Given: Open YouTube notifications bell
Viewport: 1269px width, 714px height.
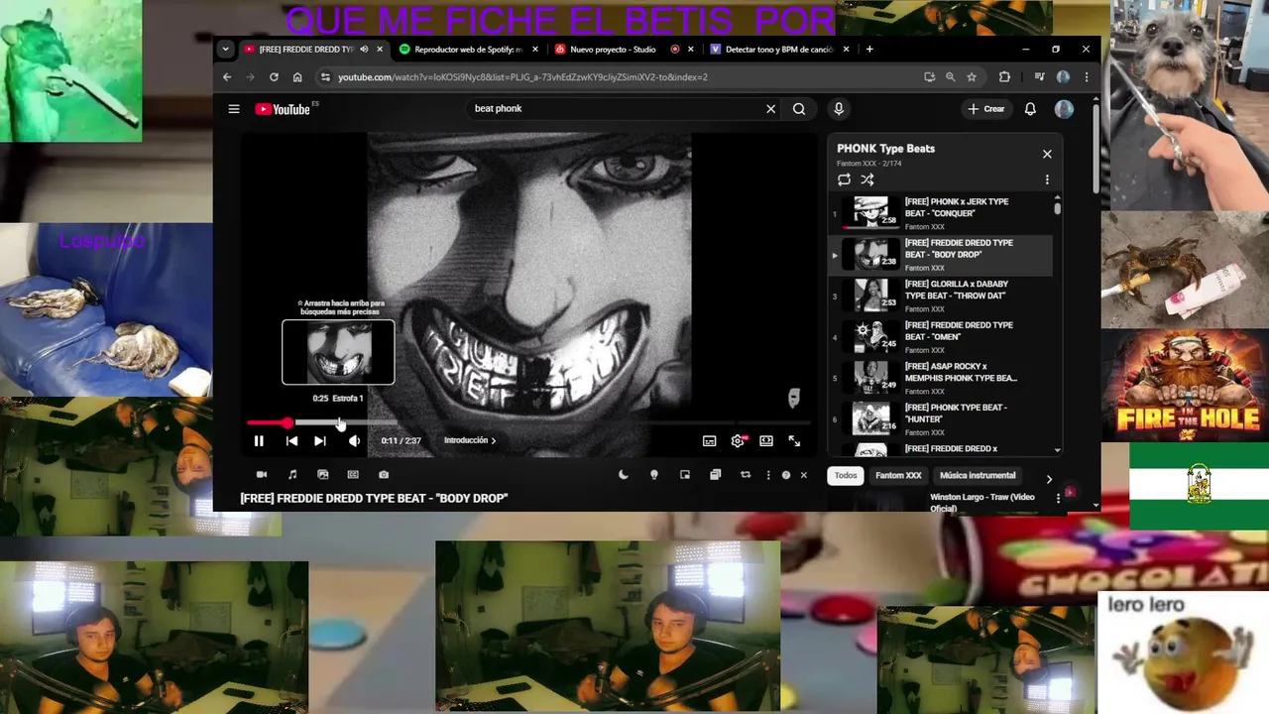Looking at the screenshot, I should (1030, 109).
